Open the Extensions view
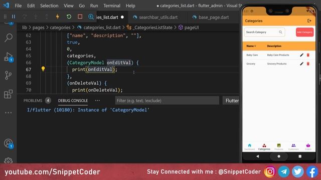This screenshot has height=180, width=321. coord(9,94)
